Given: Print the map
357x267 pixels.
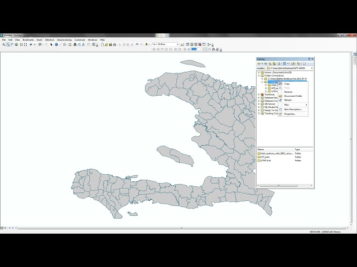Looking at the screenshot, I should [114, 44].
